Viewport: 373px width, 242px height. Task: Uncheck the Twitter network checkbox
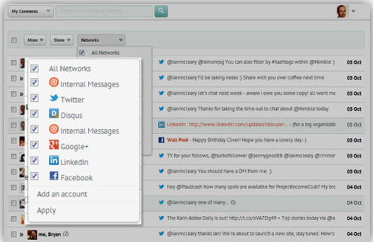click(x=35, y=98)
